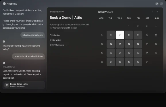This screenshot has height=107, width=166.
Task: Choose January 22 slot
Action: (x=129, y=53)
